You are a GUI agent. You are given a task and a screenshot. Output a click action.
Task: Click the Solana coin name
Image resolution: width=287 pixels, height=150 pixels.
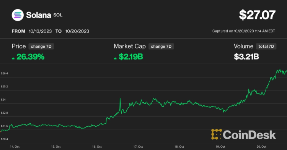click(x=38, y=15)
